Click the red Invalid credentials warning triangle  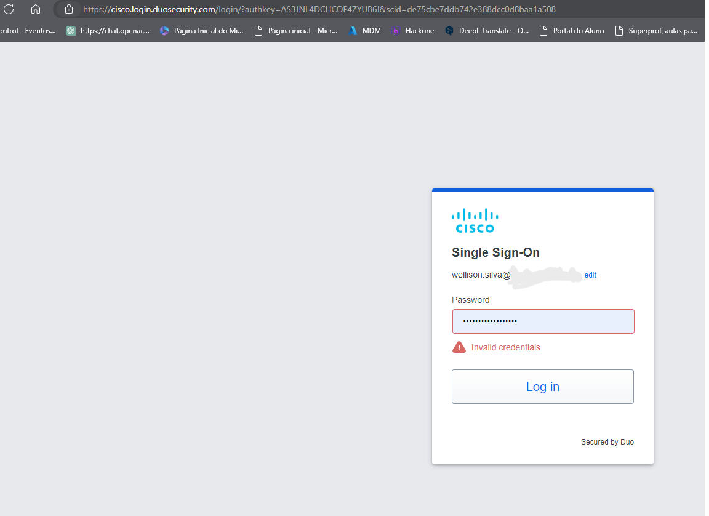click(459, 347)
